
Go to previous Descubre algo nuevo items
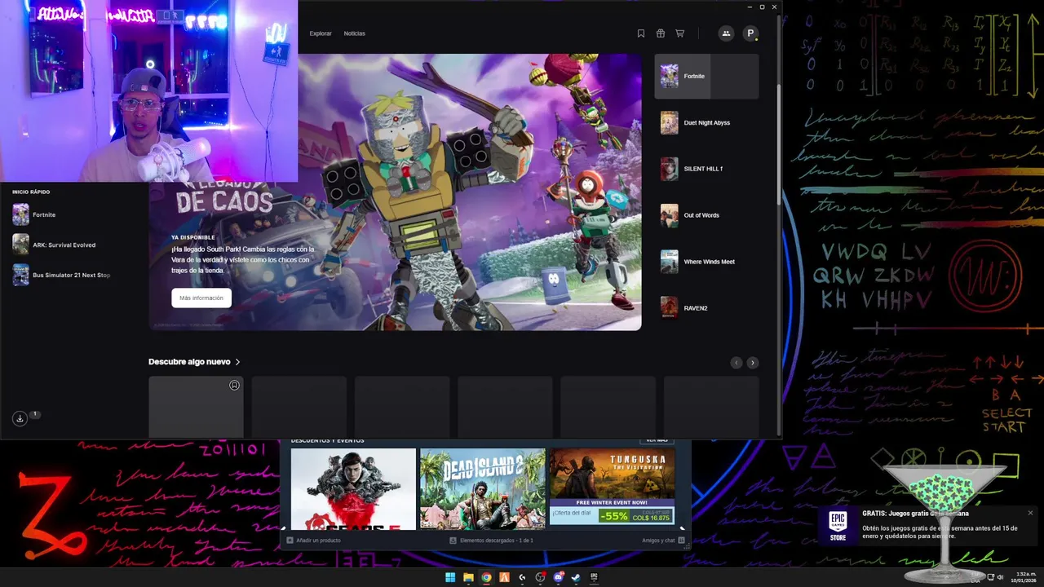point(736,362)
